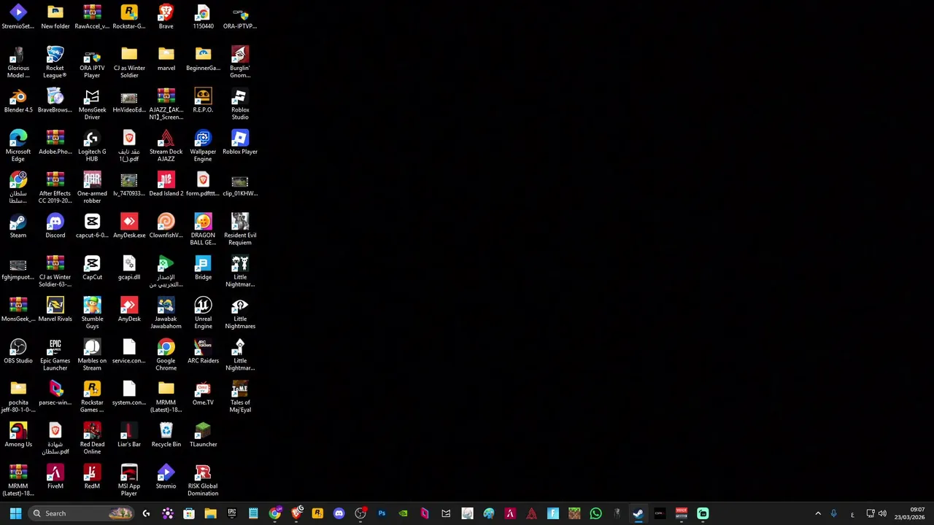The width and height of the screenshot is (934, 525).
Task: Click the Windows Start button
Action: 15,513
